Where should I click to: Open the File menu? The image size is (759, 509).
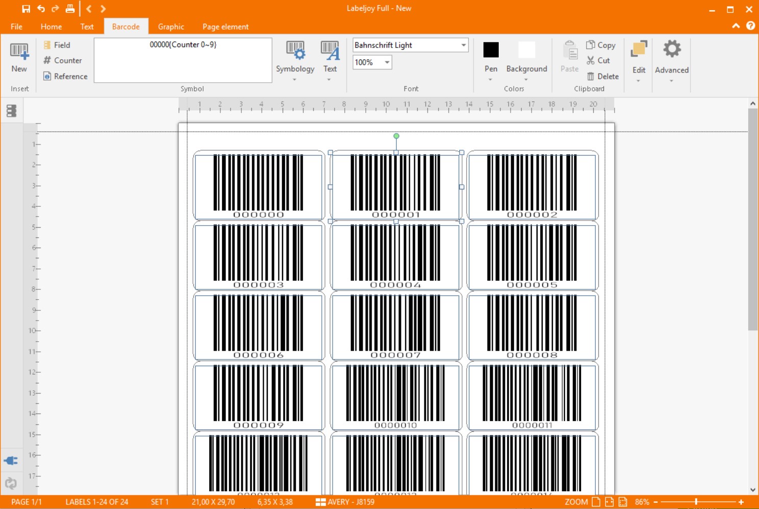click(16, 27)
